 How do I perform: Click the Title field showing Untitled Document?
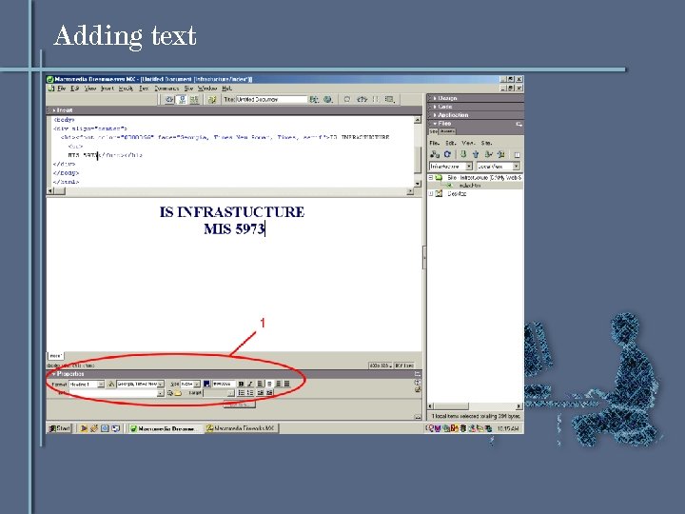[272, 100]
